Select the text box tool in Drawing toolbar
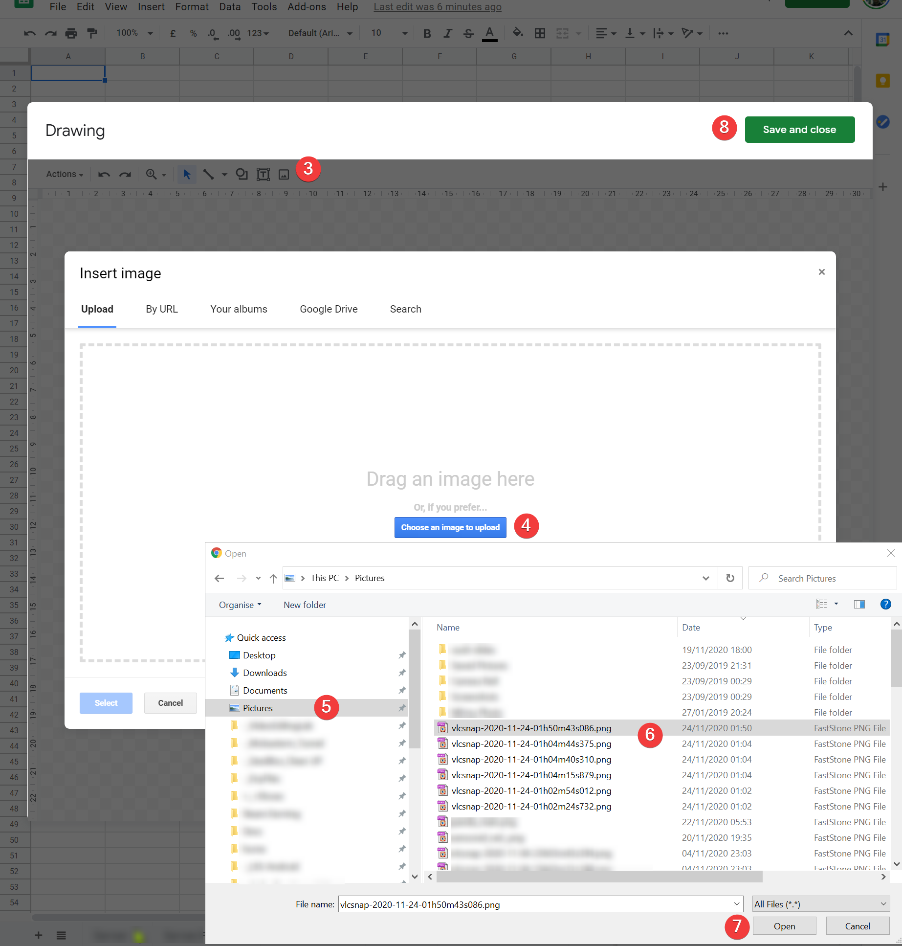Image resolution: width=902 pixels, height=946 pixels. 263,174
